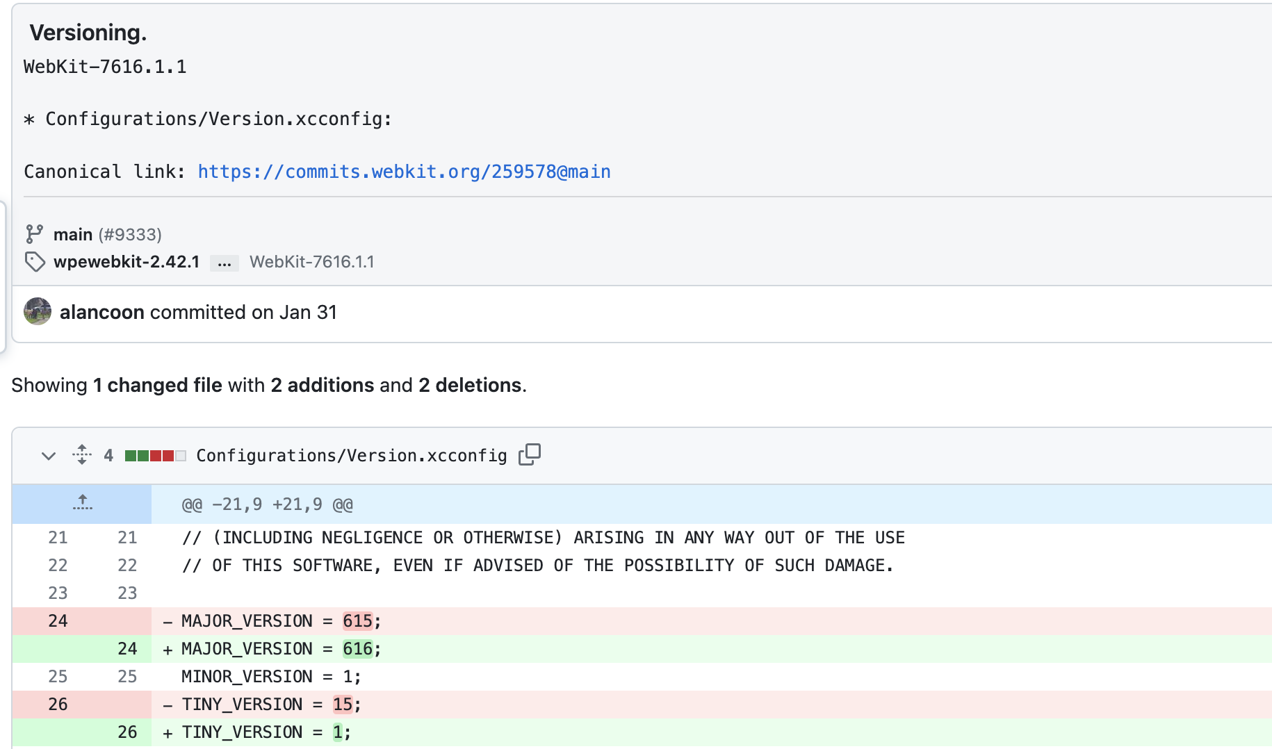Open alancoon's avatar image
The image size is (1272, 749).
click(38, 311)
